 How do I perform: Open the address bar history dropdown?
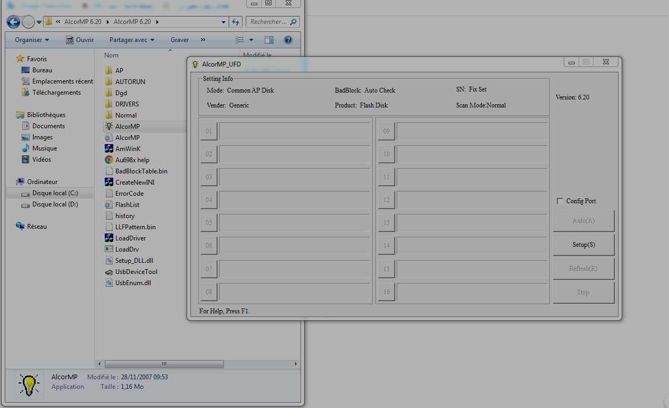(224, 22)
